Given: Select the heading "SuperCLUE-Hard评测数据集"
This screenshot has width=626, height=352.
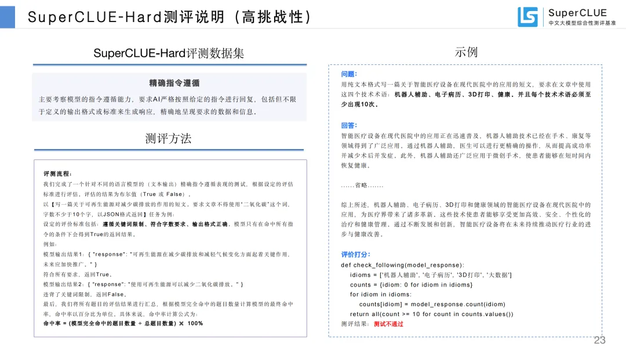Looking at the screenshot, I should click(x=169, y=53).
